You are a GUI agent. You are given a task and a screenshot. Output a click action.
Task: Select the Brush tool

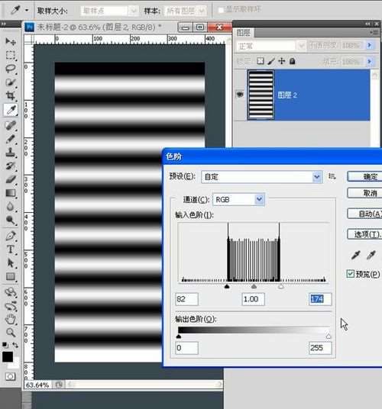(11, 139)
